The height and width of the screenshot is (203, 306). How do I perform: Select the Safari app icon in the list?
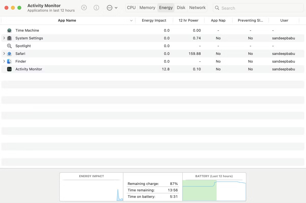(x=9, y=54)
